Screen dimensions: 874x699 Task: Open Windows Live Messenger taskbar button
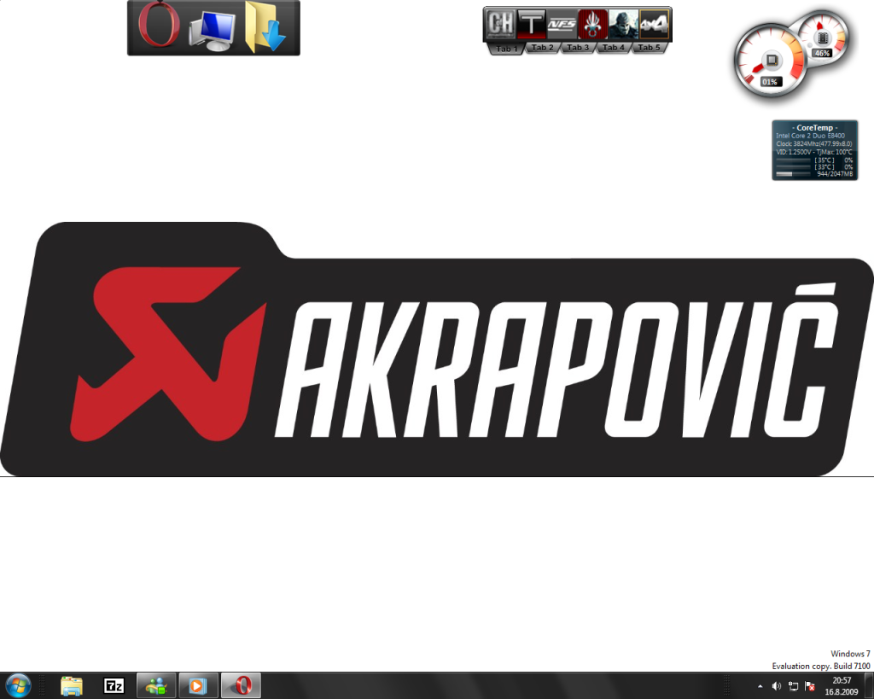(156, 685)
